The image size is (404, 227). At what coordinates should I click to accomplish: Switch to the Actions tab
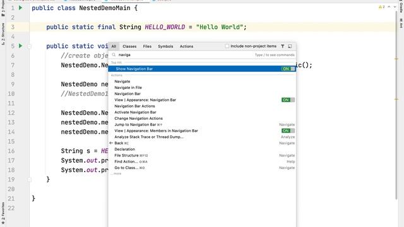pos(186,46)
